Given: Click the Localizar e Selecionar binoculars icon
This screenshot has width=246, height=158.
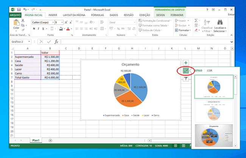Looking at the screenshot, I should pos(220,22).
